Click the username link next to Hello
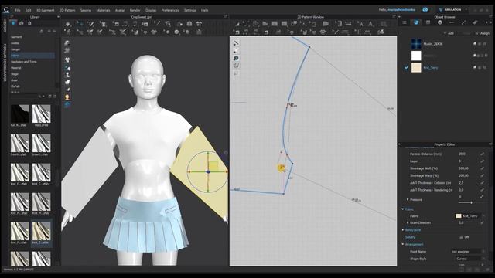 401,10
